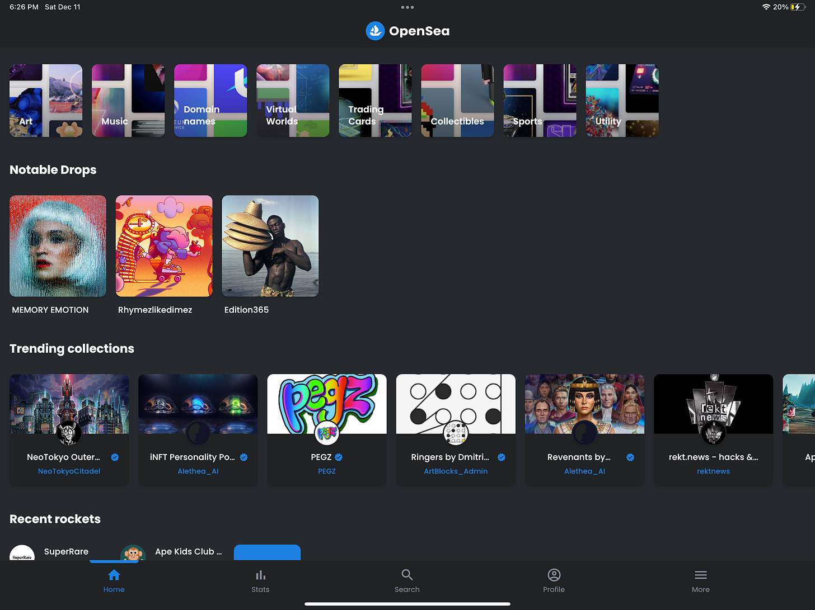The width and height of the screenshot is (815, 610).
Task: Tap the iPad home indicator bar
Action: tap(407, 604)
